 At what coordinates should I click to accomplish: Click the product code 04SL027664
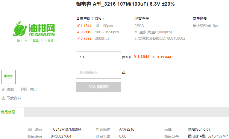point(61,136)
